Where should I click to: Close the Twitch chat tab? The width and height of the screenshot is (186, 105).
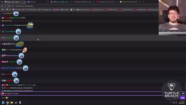pyautogui.click(x=25, y=2)
